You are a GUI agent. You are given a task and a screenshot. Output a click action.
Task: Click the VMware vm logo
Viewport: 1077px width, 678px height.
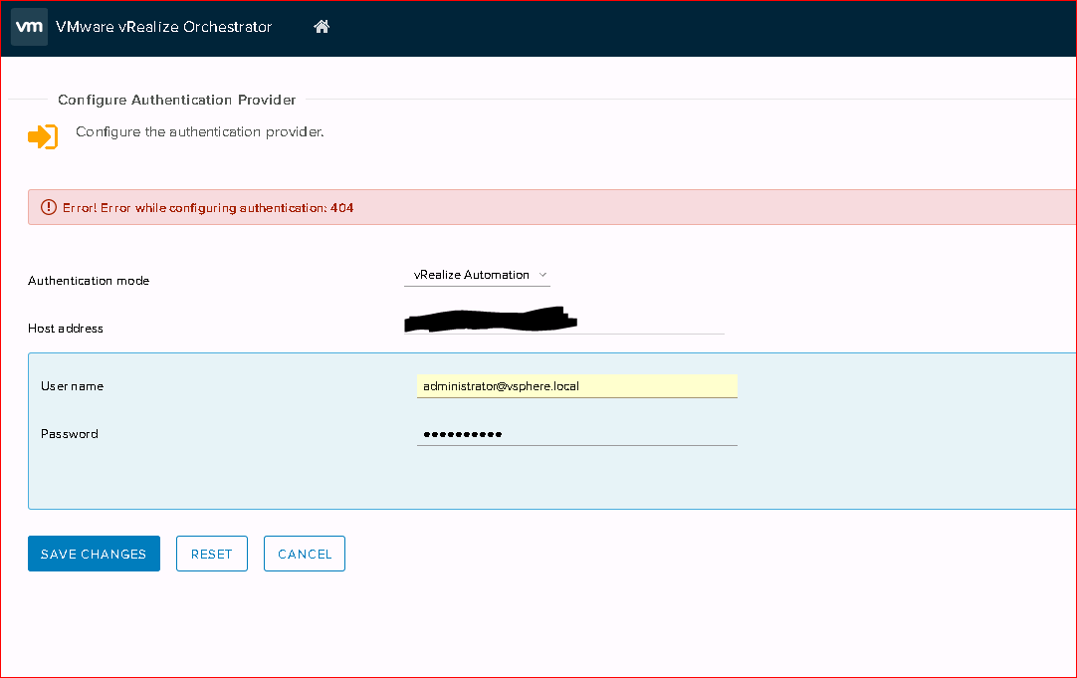point(30,27)
